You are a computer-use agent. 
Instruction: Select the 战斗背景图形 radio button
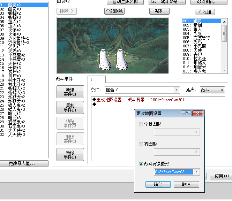pos(141,164)
